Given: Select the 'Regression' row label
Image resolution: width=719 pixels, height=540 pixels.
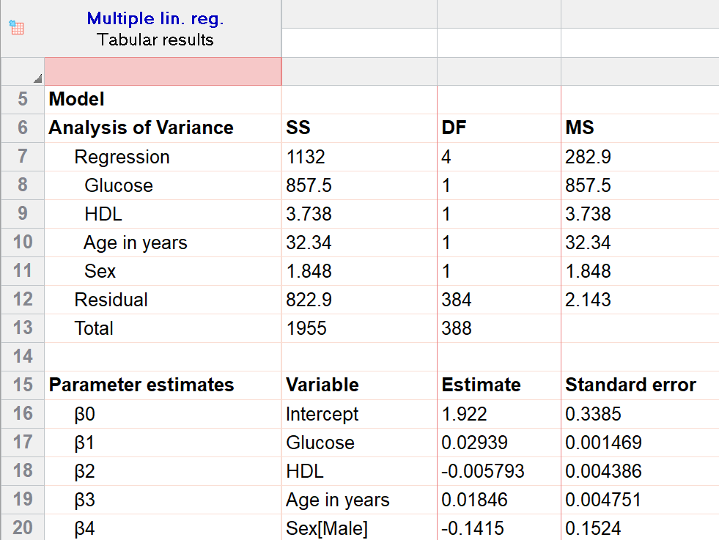Looking at the screenshot, I should [x=122, y=157].
